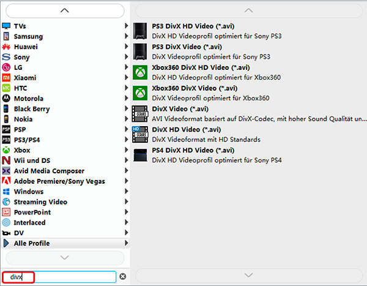Click the divx search input field
This screenshot has height=286, width=367.
point(59,277)
